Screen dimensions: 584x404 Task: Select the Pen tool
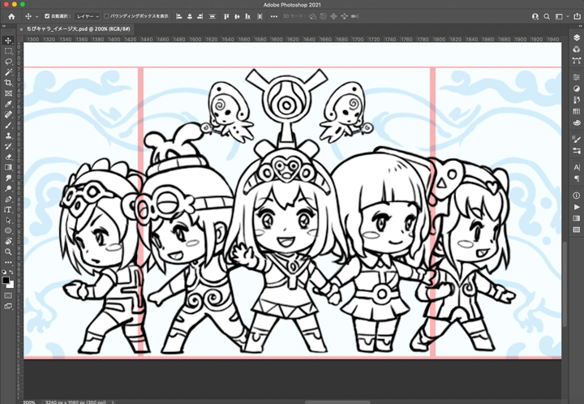pos(8,200)
